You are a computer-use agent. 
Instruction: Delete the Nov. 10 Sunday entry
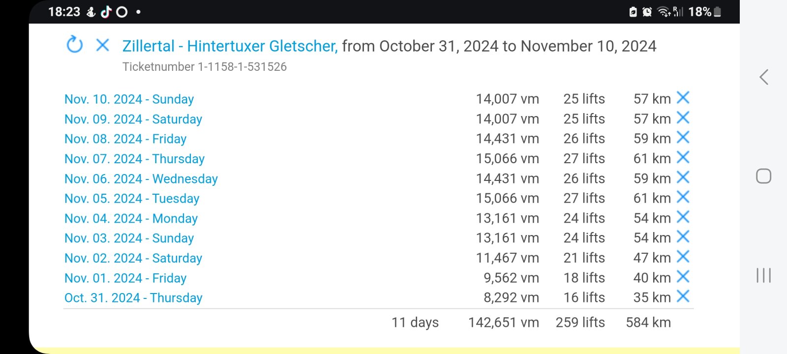[x=683, y=98]
